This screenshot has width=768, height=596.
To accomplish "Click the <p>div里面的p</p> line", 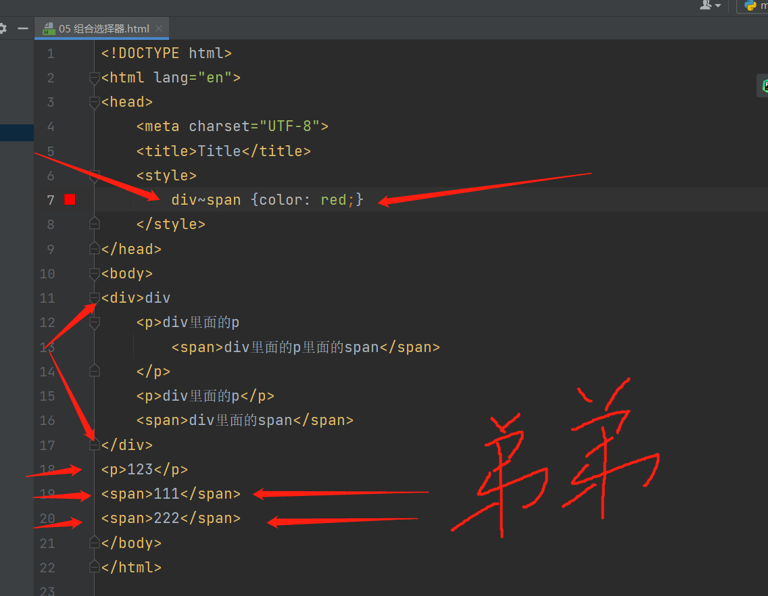I will pyautogui.click(x=206, y=396).
